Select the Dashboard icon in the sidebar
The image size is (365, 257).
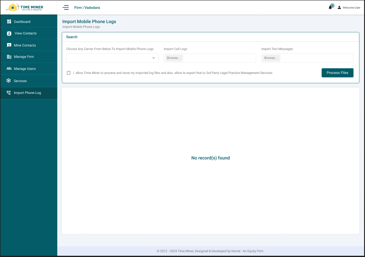[9, 21]
